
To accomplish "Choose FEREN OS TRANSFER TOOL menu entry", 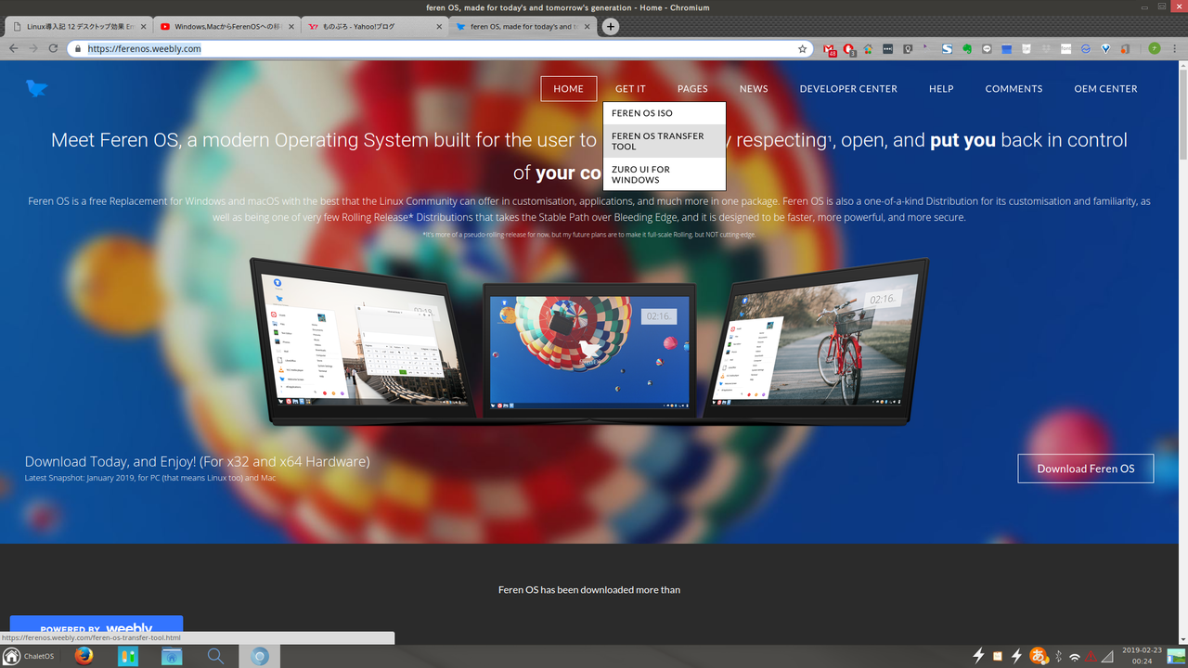I will coord(664,141).
